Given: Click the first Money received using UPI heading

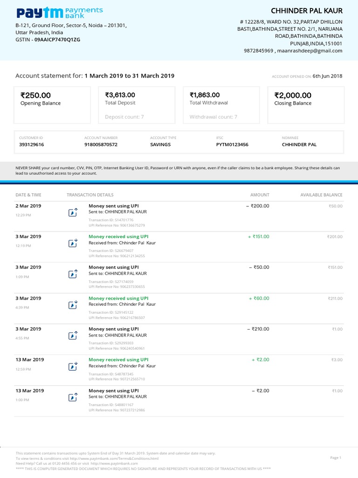Looking at the screenshot, I should click(x=118, y=237).
